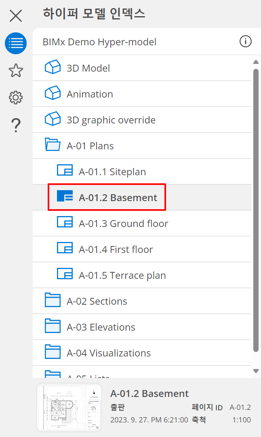
Task: Click the hyper-model index list icon
Action: 16,43
